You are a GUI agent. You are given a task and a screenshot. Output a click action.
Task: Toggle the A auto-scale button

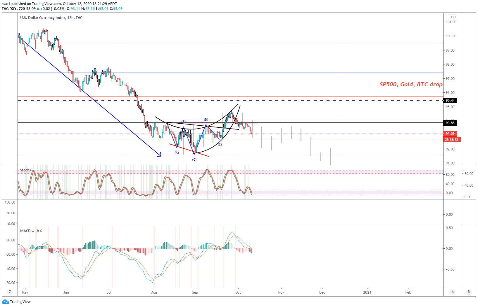pos(453,292)
